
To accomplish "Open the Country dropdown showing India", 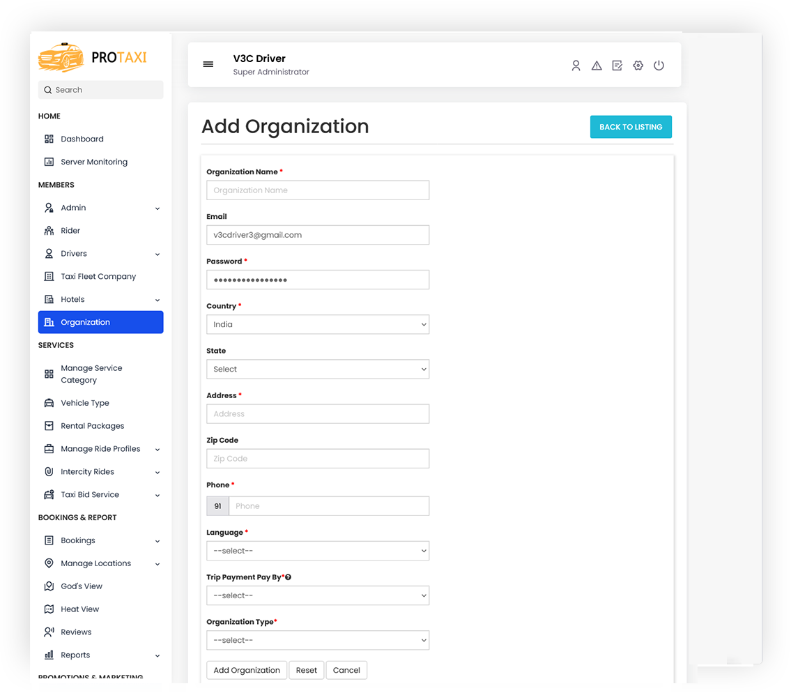I will point(318,324).
